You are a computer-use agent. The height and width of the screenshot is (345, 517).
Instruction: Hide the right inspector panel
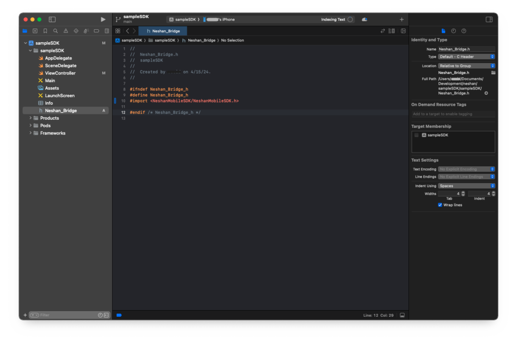489,19
